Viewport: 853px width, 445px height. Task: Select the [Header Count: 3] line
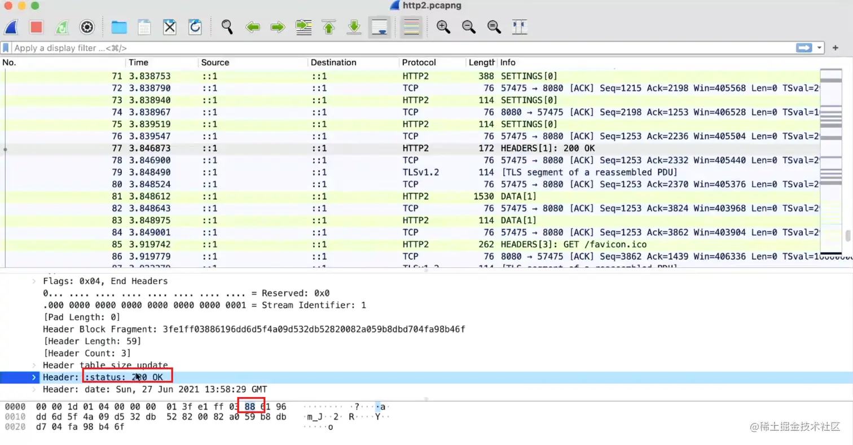pyautogui.click(x=87, y=354)
